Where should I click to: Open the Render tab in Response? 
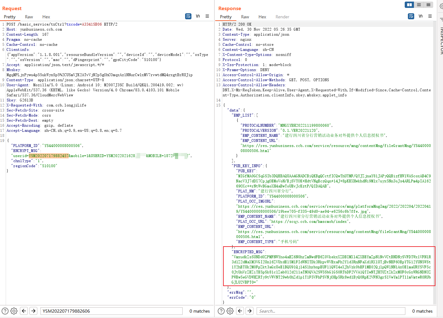click(282, 17)
